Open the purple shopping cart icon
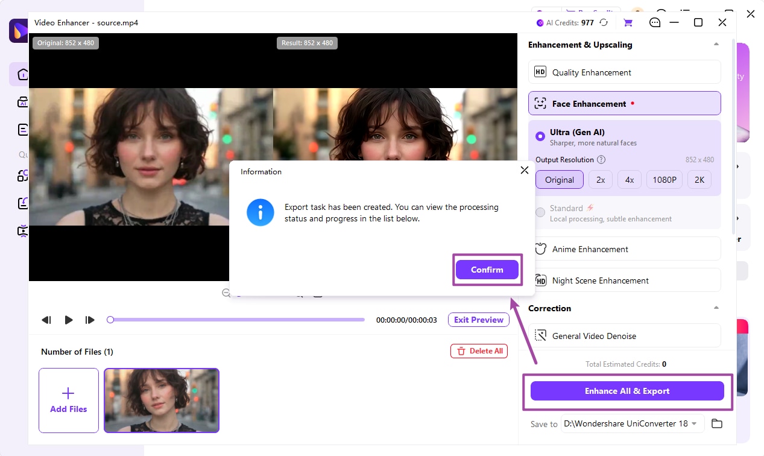The width and height of the screenshot is (764, 456). [628, 23]
